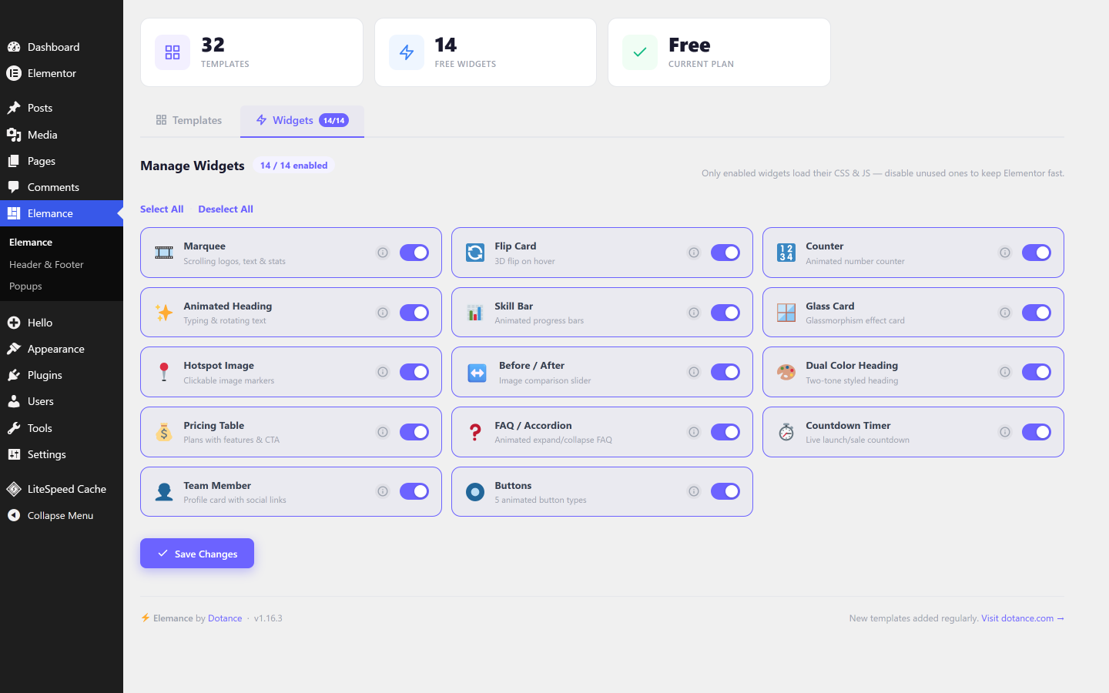Toggle the Before / After widget off

725,372
